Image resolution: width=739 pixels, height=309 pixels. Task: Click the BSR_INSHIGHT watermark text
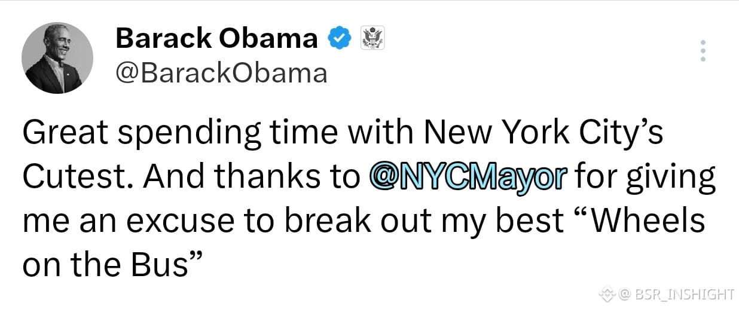tap(684, 293)
